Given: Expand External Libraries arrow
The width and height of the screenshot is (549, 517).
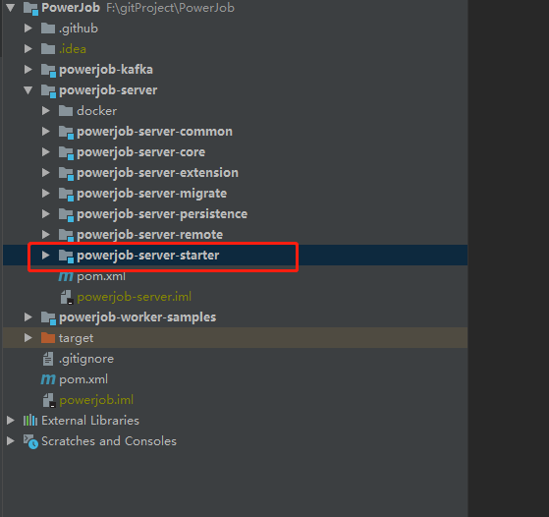Looking at the screenshot, I should [11, 421].
